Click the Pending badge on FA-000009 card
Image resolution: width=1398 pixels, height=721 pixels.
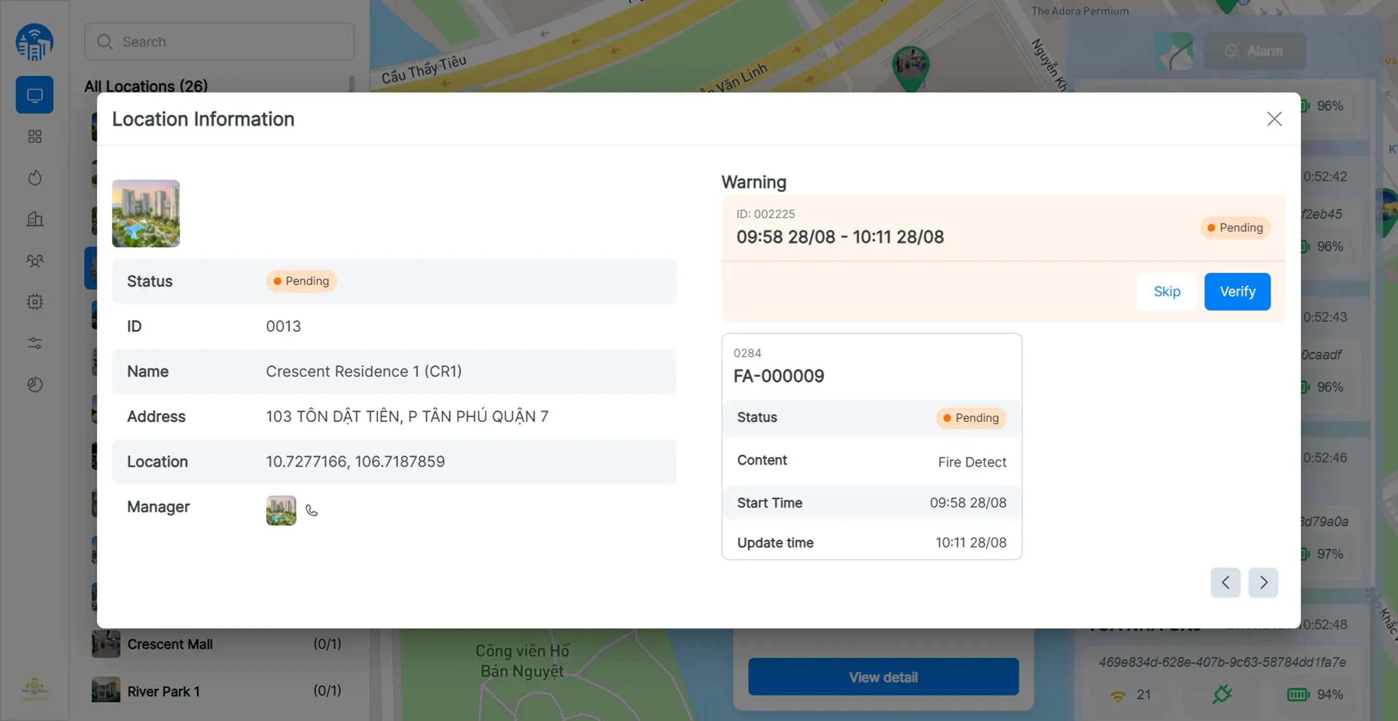pyautogui.click(x=970, y=418)
